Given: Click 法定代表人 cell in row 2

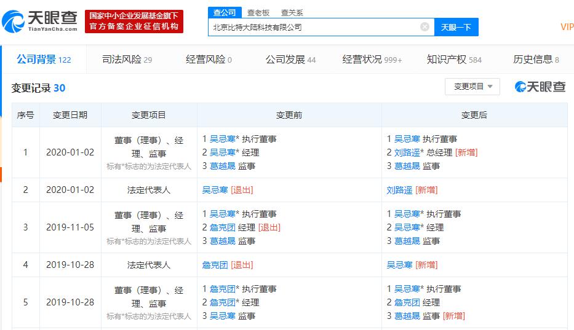Looking at the screenshot, I should [149, 191].
